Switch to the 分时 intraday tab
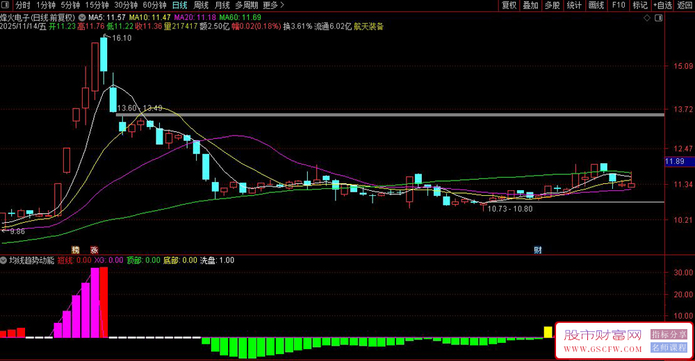The image size is (695, 361). pyautogui.click(x=23, y=5)
